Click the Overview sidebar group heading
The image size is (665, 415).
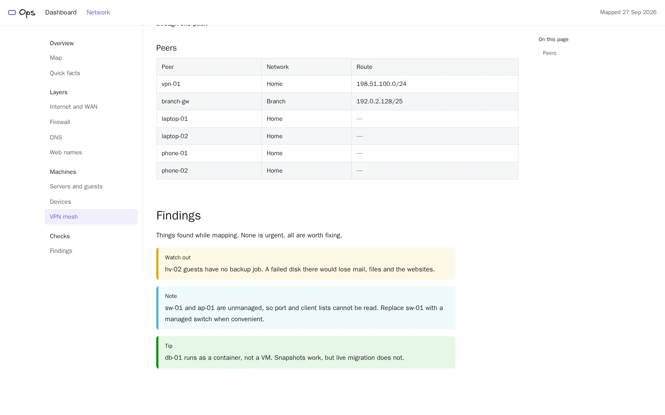pyautogui.click(x=62, y=43)
